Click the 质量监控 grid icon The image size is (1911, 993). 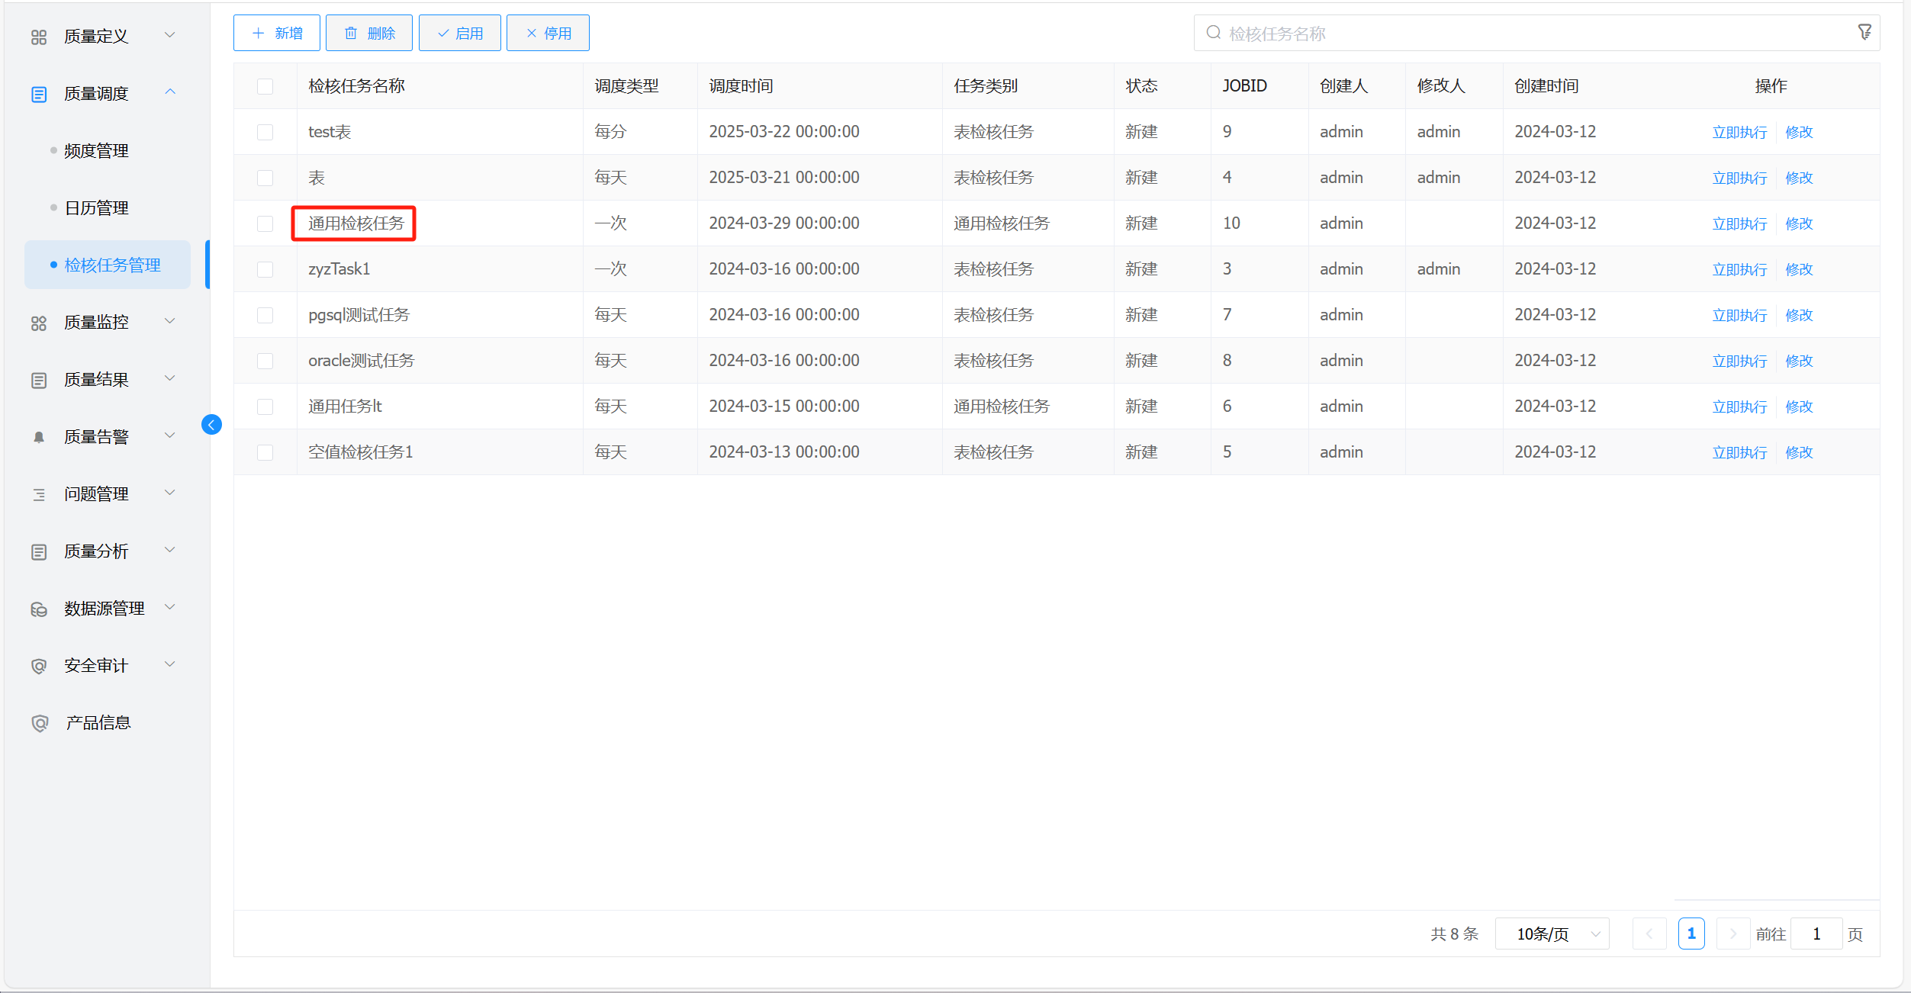coord(39,323)
